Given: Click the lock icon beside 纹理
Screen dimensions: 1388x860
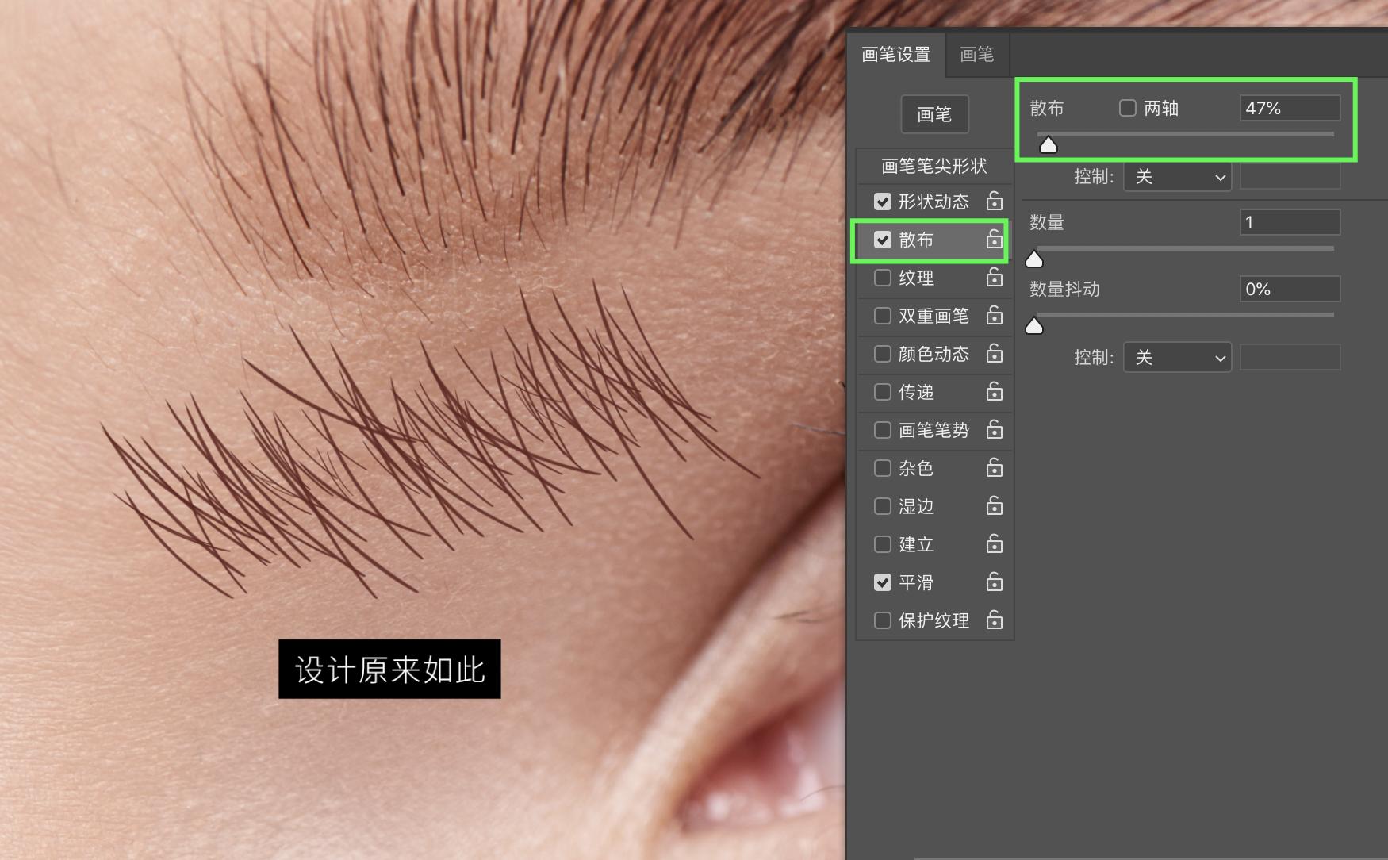Looking at the screenshot, I should tap(994, 278).
